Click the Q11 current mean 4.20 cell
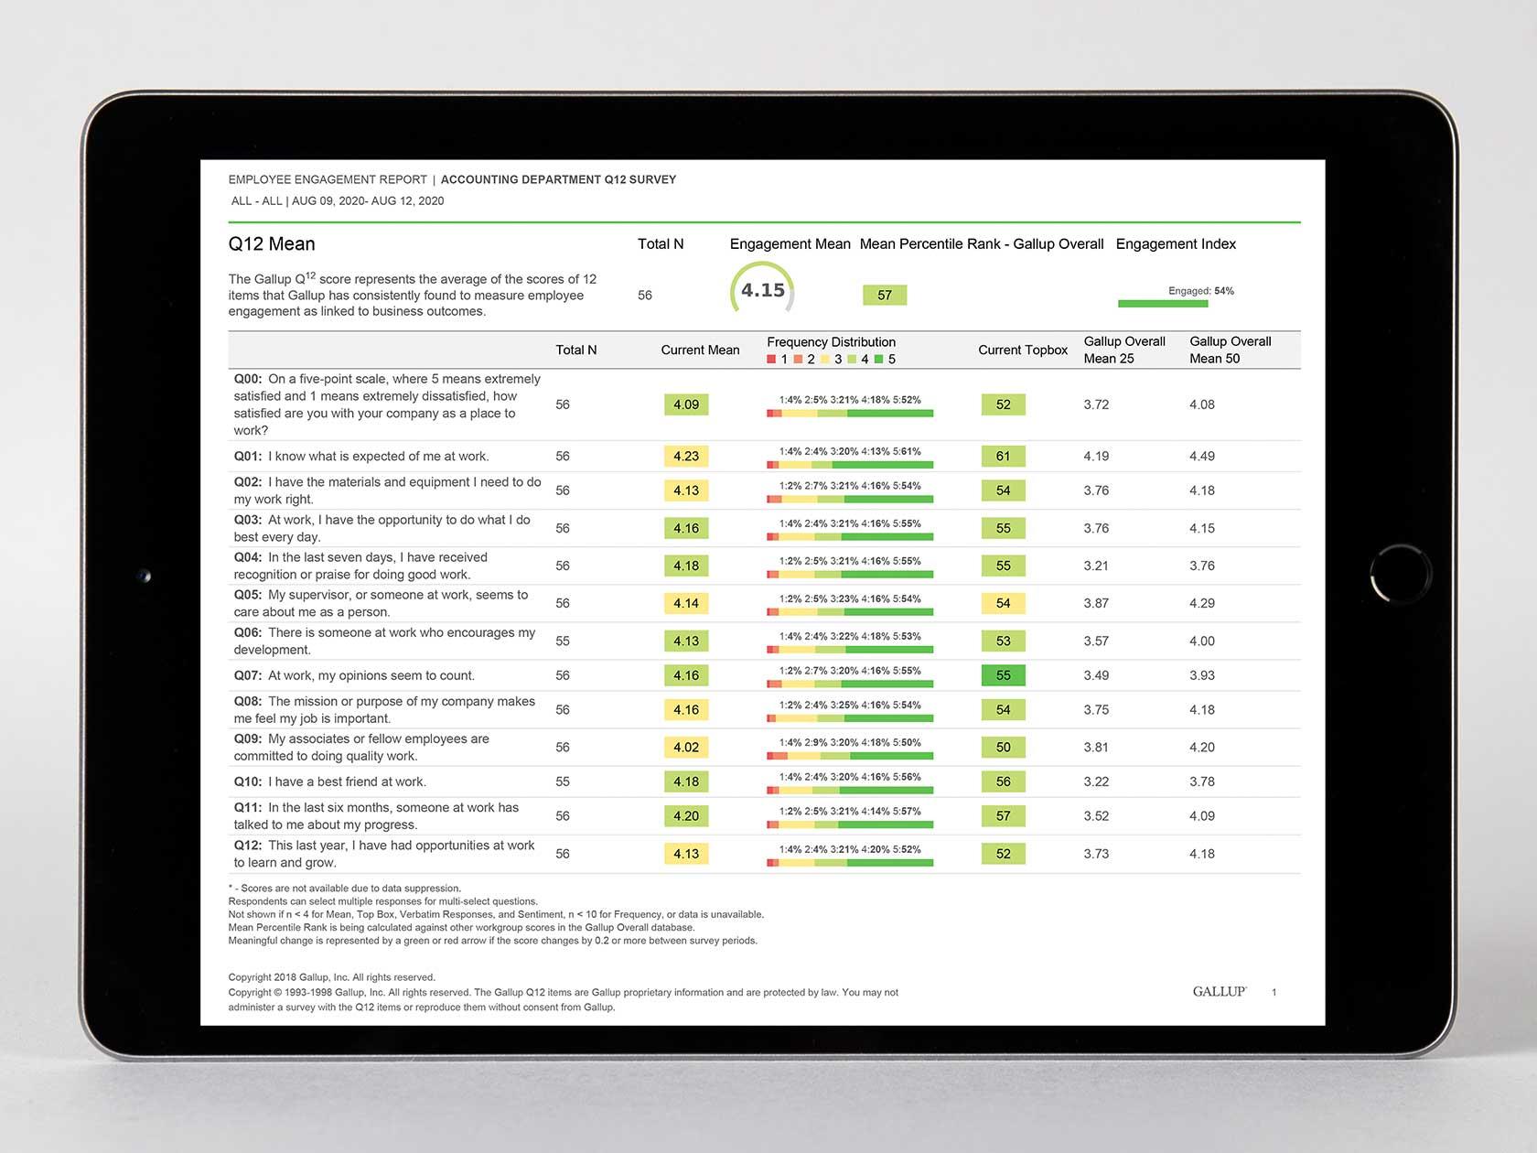This screenshot has height=1153, width=1537. (x=686, y=815)
